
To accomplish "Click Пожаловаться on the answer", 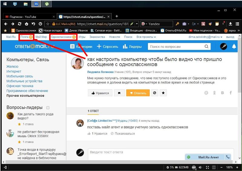I will (x=123, y=133).
